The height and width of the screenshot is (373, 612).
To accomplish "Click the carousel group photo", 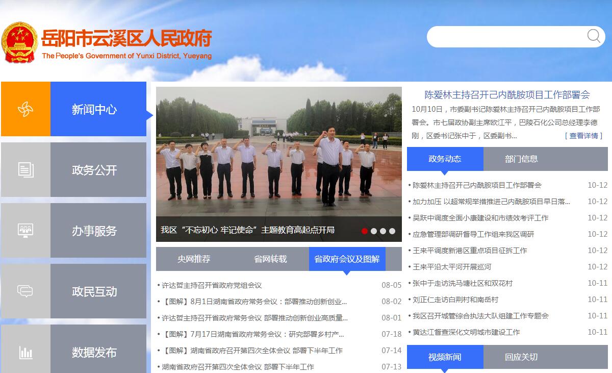I will coord(278,153).
